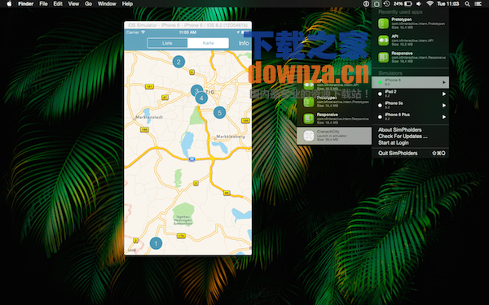489x305 pixels.
Task: Open the SimPholders menu bar icon
Action: 377,4
